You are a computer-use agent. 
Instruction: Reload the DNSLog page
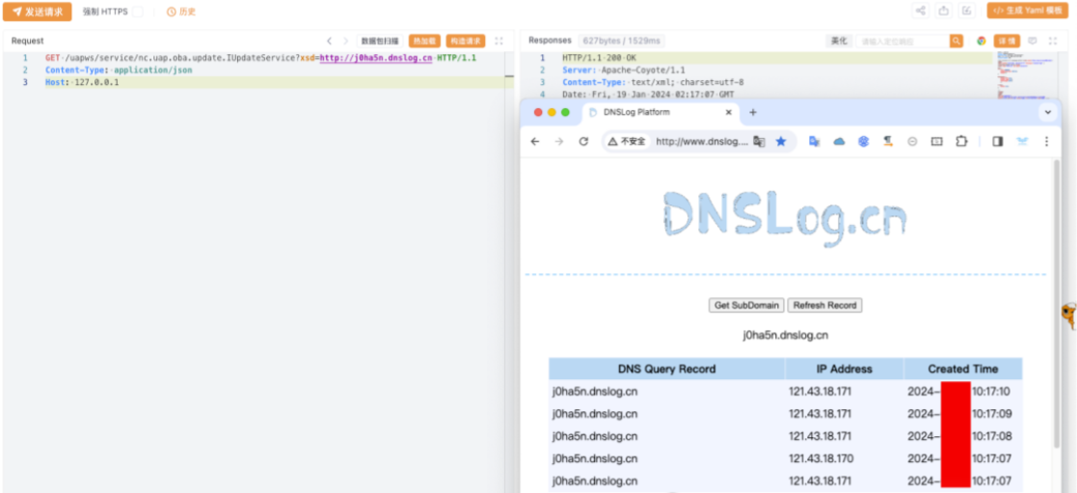[x=583, y=141]
